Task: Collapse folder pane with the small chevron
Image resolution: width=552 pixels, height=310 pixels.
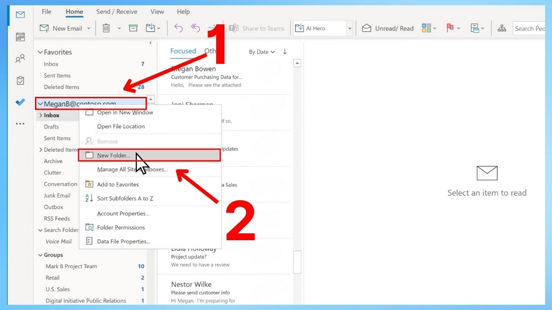Action: click(x=150, y=43)
